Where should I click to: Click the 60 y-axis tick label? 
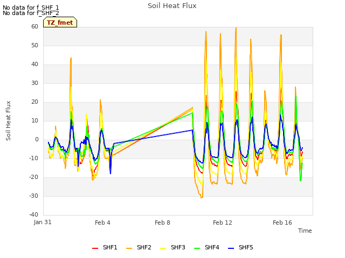click(34, 27)
